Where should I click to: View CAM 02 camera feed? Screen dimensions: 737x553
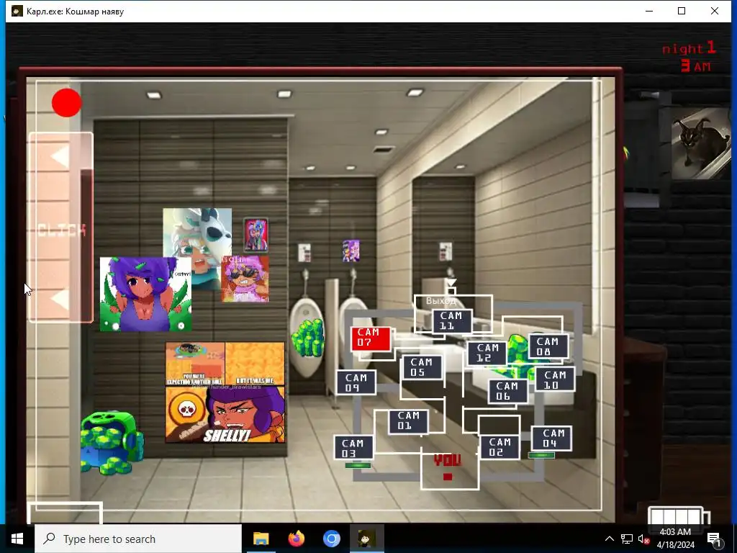[500, 447]
